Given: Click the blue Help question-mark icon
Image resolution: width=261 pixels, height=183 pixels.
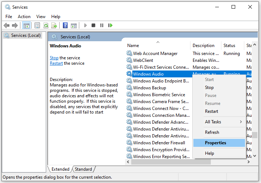Looking at the screenshot, I should point(65,25).
